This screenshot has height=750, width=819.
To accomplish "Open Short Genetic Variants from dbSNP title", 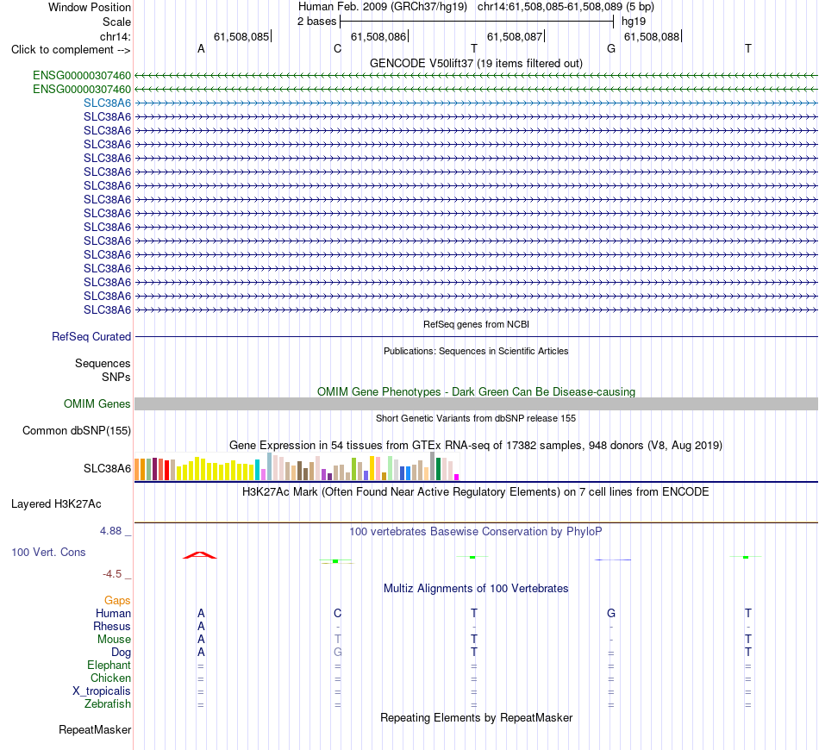I will click(x=476, y=418).
